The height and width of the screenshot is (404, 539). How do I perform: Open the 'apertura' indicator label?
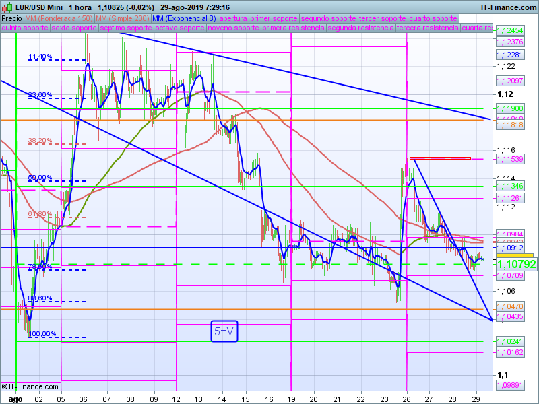click(x=233, y=18)
